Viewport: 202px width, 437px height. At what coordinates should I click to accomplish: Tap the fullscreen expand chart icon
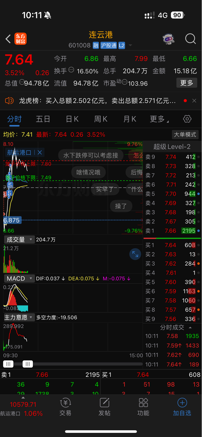point(135,254)
